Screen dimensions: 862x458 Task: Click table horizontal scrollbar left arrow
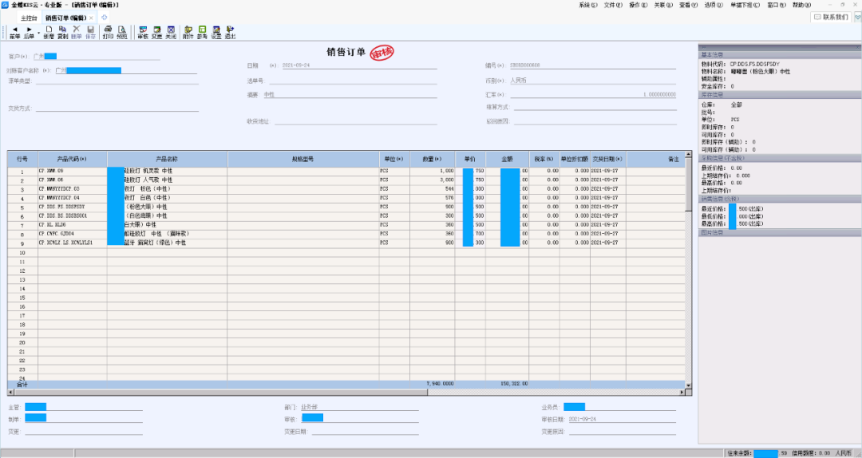[x=10, y=393]
